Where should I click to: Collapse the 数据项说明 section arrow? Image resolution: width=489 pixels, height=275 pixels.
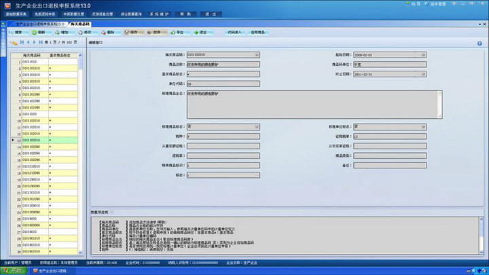point(111,213)
